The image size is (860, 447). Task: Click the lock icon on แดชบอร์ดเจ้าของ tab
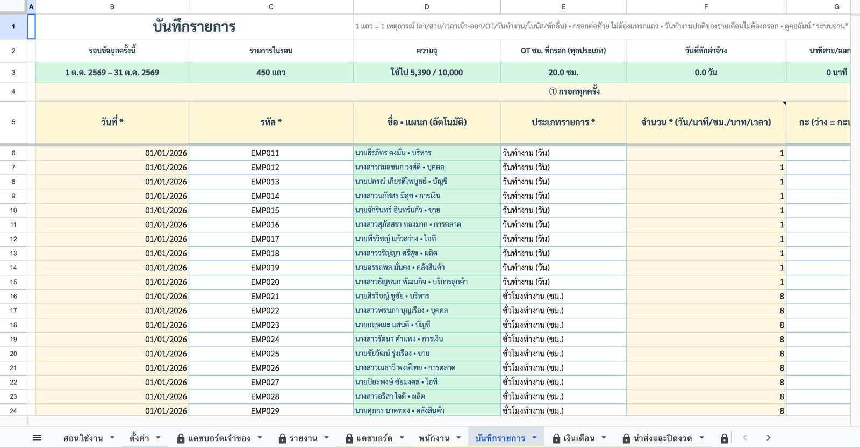pyautogui.click(x=181, y=438)
